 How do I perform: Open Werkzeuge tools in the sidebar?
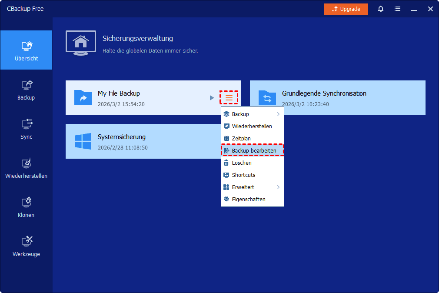coord(26,246)
